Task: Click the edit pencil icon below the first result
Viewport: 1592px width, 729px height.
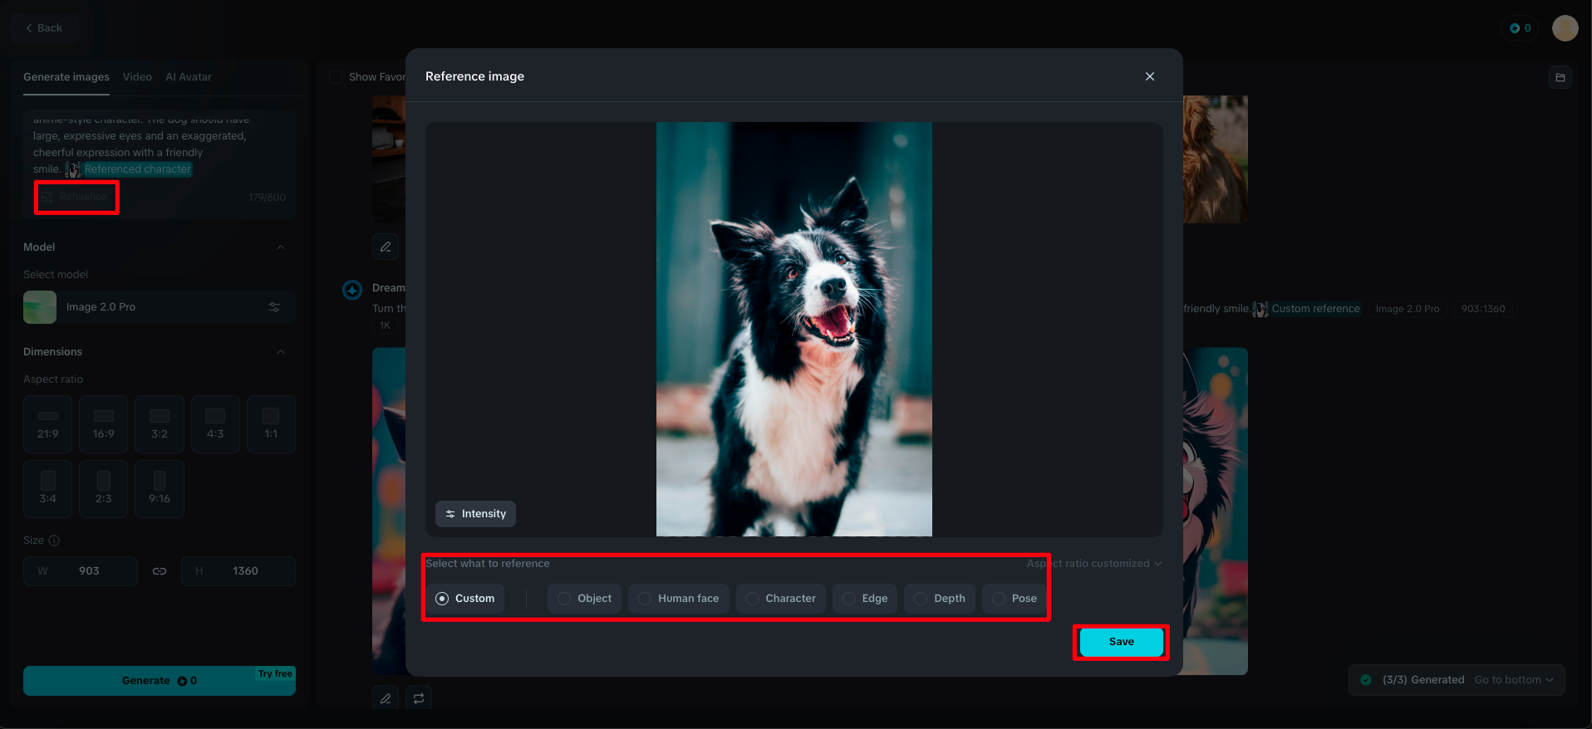Action: 386,247
